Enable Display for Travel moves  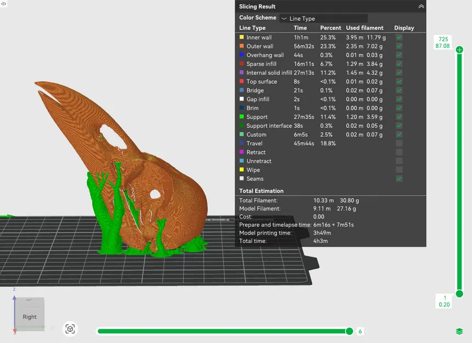tap(399, 143)
